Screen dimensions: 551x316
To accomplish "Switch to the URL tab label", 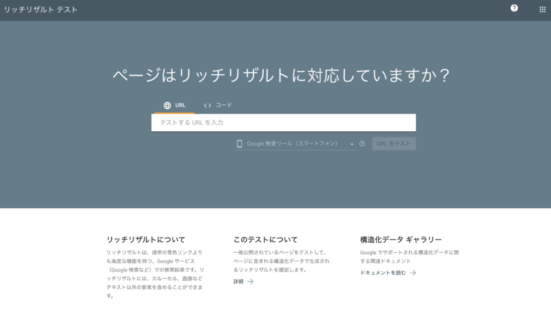I will pyautogui.click(x=180, y=105).
